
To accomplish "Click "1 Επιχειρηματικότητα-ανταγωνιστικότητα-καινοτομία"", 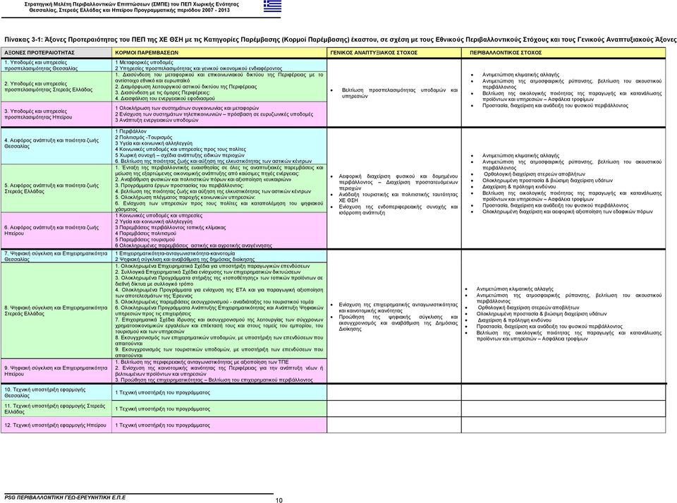I will point(175,253).
